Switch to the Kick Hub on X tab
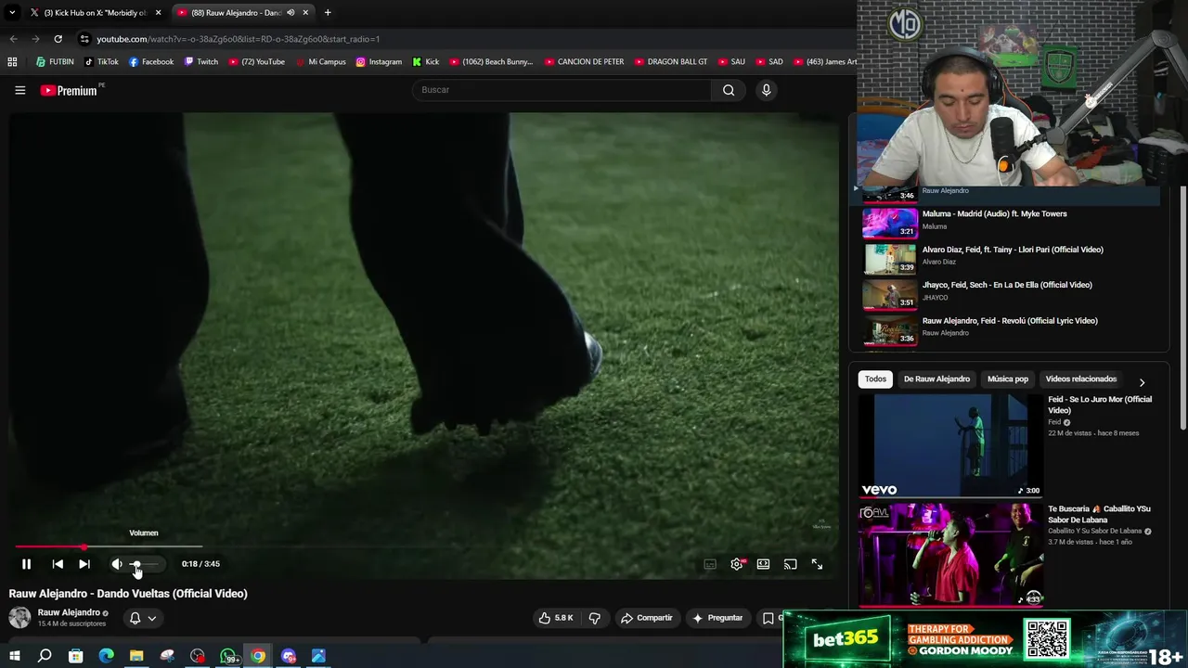Viewport: 1188px width, 668px height. click(93, 13)
